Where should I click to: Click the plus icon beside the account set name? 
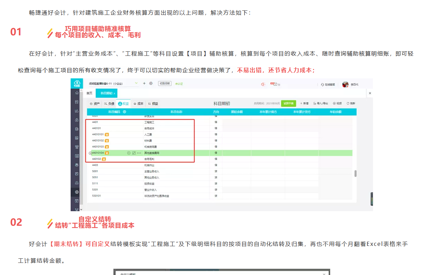coord(144,83)
